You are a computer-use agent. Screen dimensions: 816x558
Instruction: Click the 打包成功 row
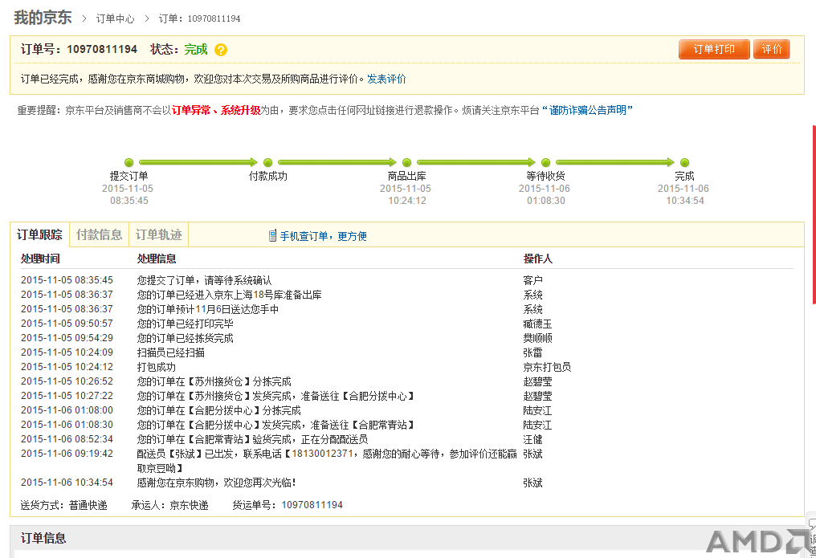click(407, 367)
